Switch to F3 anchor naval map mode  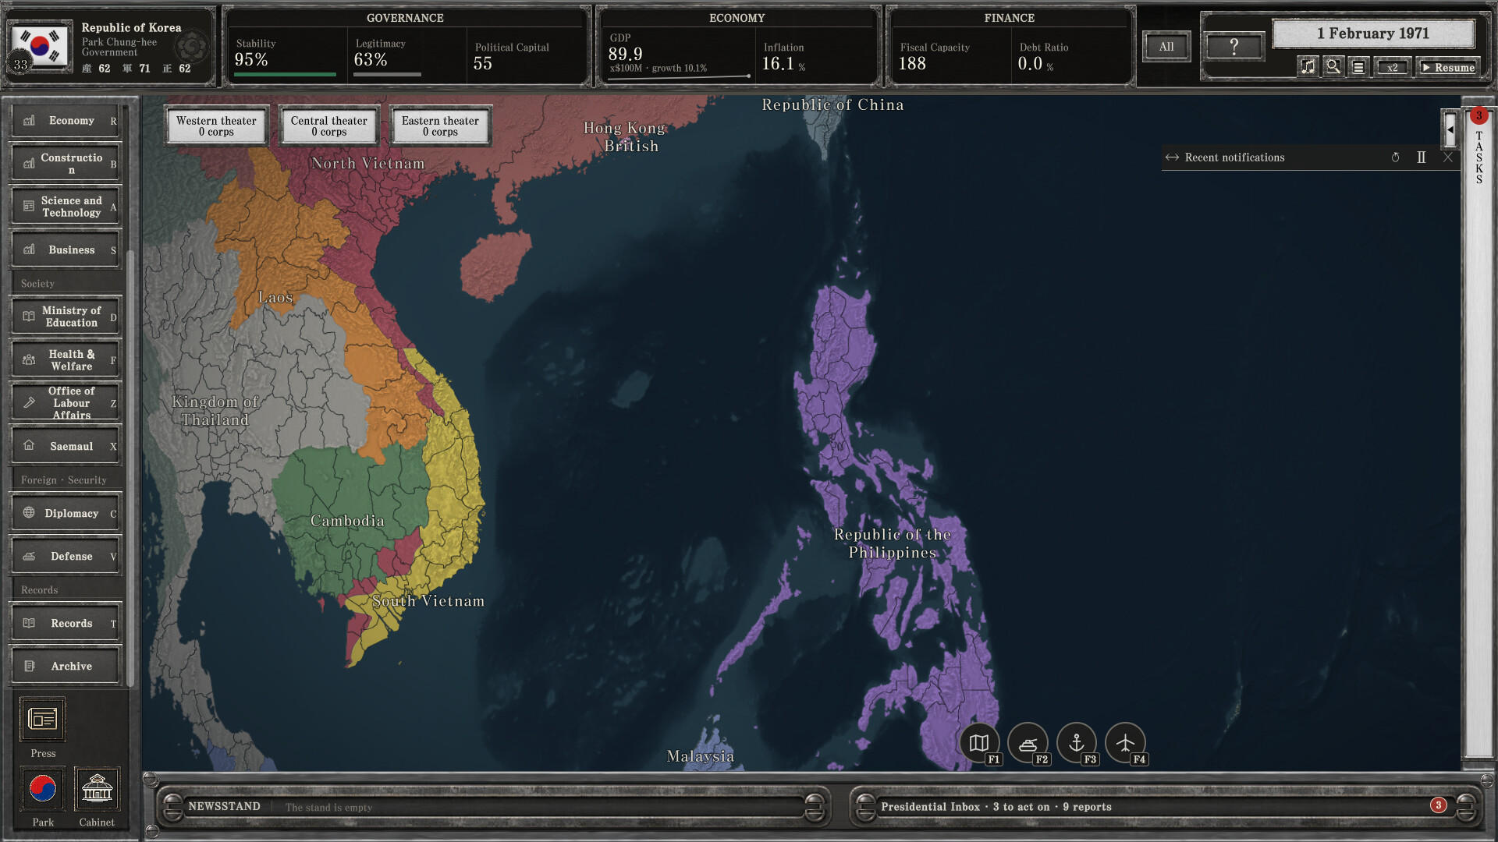(x=1077, y=743)
